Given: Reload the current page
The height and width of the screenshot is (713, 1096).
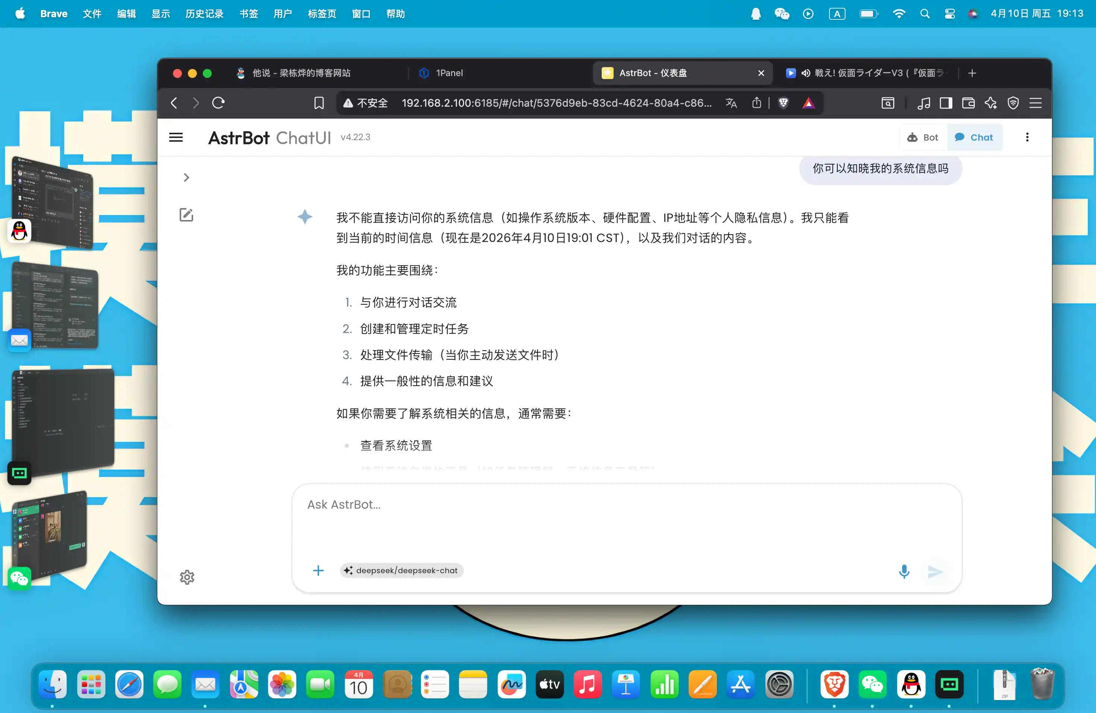Looking at the screenshot, I should [x=218, y=103].
